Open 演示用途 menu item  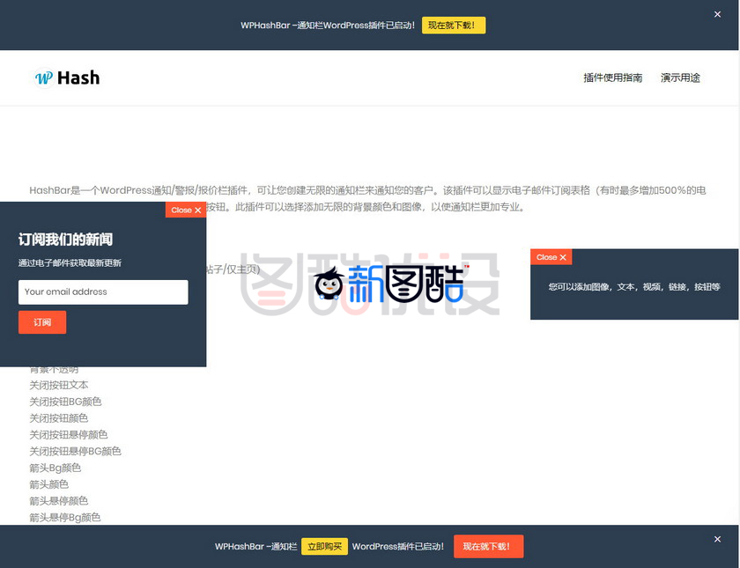pos(680,77)
